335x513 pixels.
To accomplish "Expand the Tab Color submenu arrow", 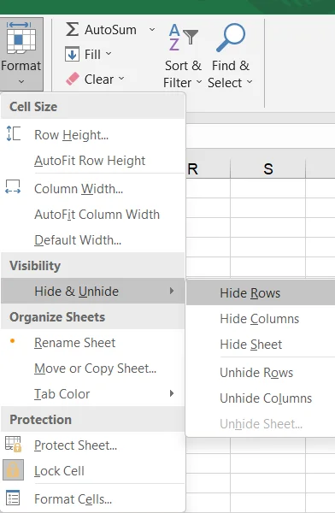I will pyautogui.click(x=172, y=393).
